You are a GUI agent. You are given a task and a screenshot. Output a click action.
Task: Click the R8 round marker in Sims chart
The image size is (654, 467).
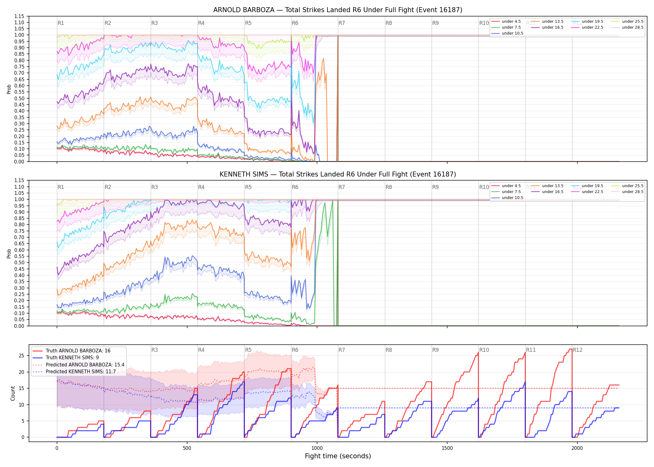[389, 187]
